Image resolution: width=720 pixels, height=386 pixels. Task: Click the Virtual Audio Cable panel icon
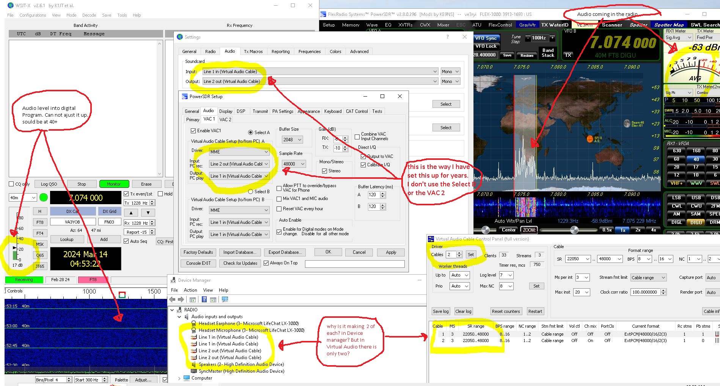[x=431, y=239]
